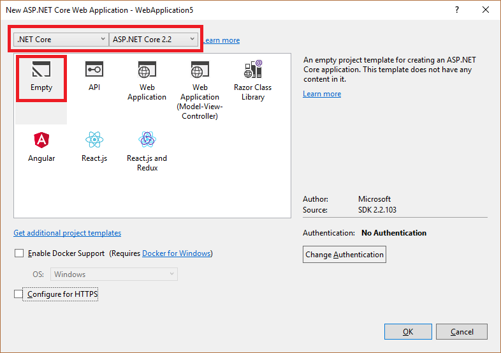
Task: Click the Cancel button
Action: [461, 331]
